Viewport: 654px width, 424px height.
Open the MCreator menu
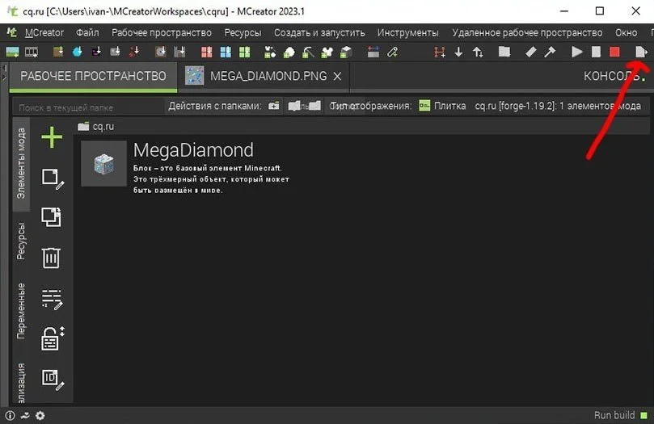(44, 32)
